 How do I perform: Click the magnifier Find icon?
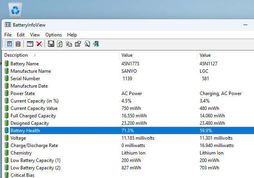(x=87, y=44)
